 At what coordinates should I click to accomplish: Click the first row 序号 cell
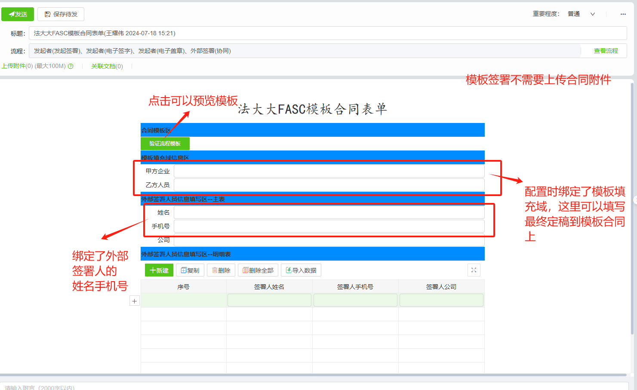[x=184, y=300]
